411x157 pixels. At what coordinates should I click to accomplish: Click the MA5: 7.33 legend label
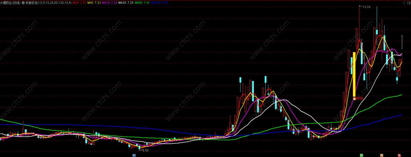[x=94, y=3]
